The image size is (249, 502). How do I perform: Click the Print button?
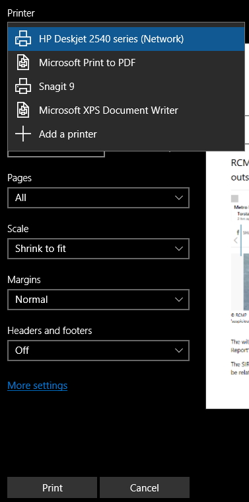point(52,487)
